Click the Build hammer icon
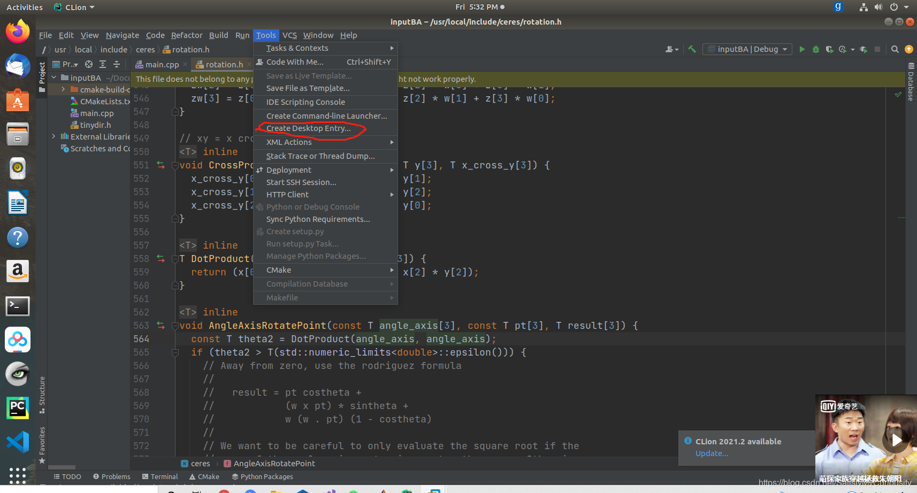Viewport: 917px width, 493px height. coord(692,49)
